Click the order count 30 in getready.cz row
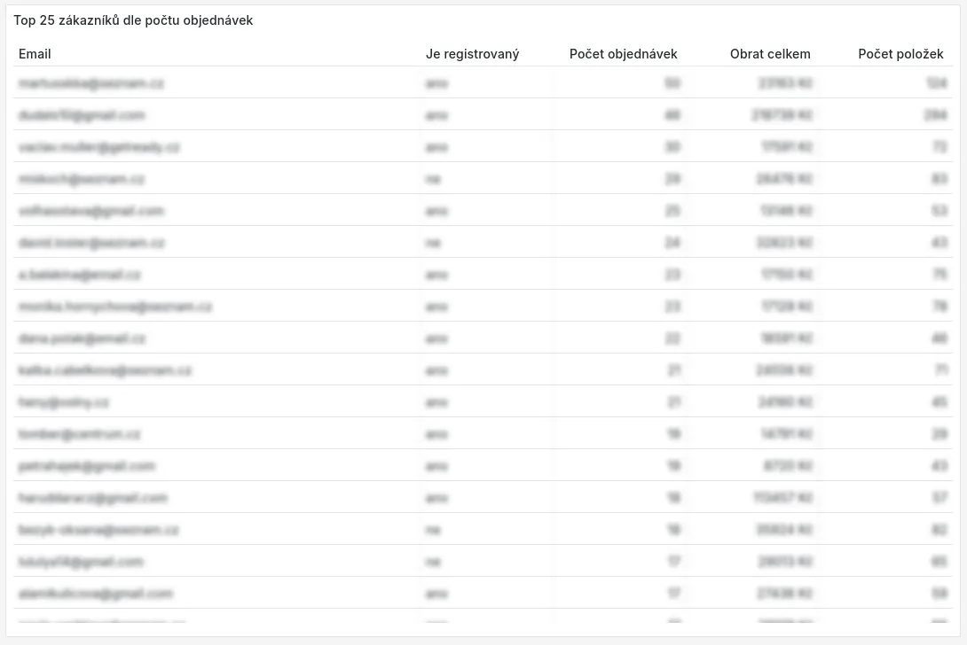 [672, 147]
